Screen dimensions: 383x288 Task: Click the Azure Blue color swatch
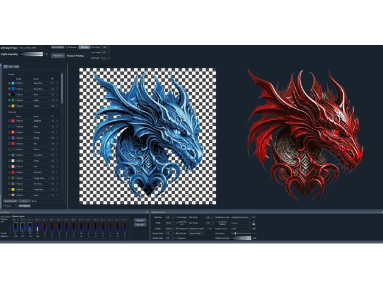click(13, 88)
